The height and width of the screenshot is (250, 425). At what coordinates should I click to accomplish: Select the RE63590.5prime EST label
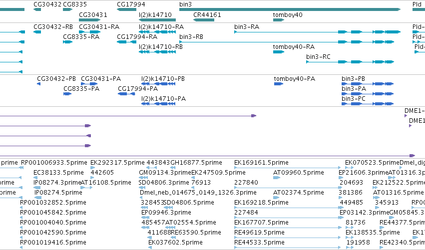pos(196,233)
